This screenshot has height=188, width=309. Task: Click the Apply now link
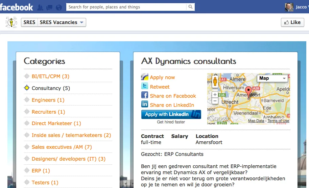pyautogui.click(x=162, y=77)
